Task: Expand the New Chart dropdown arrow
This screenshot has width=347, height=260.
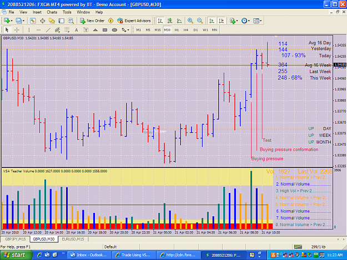Action: [12, 21]
